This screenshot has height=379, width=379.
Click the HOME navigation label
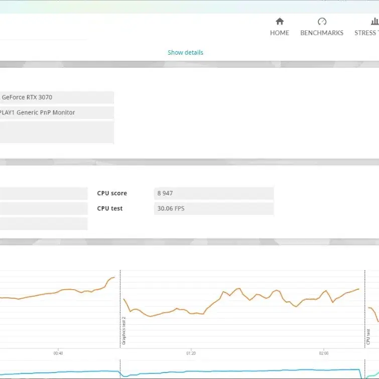tap(280, 33)
